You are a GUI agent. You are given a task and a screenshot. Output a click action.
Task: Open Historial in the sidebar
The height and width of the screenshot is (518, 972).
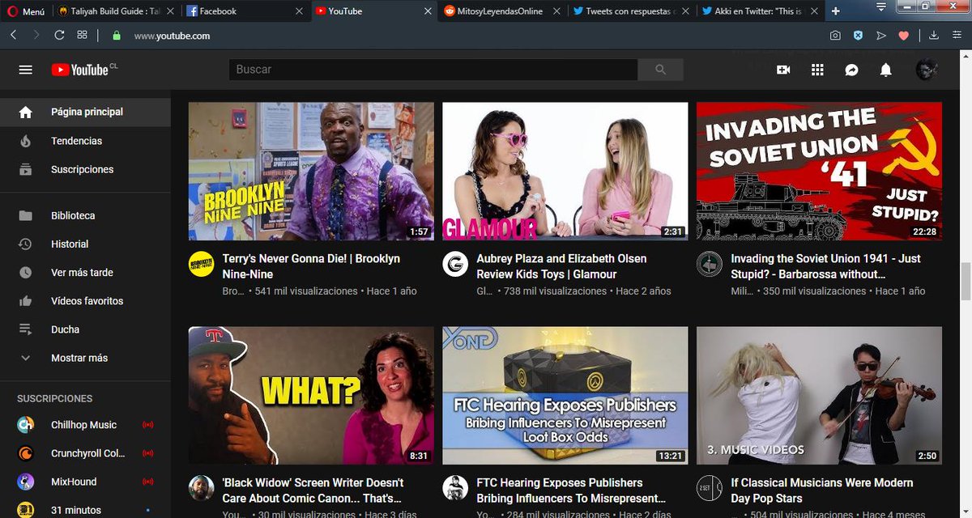point(85,244)
